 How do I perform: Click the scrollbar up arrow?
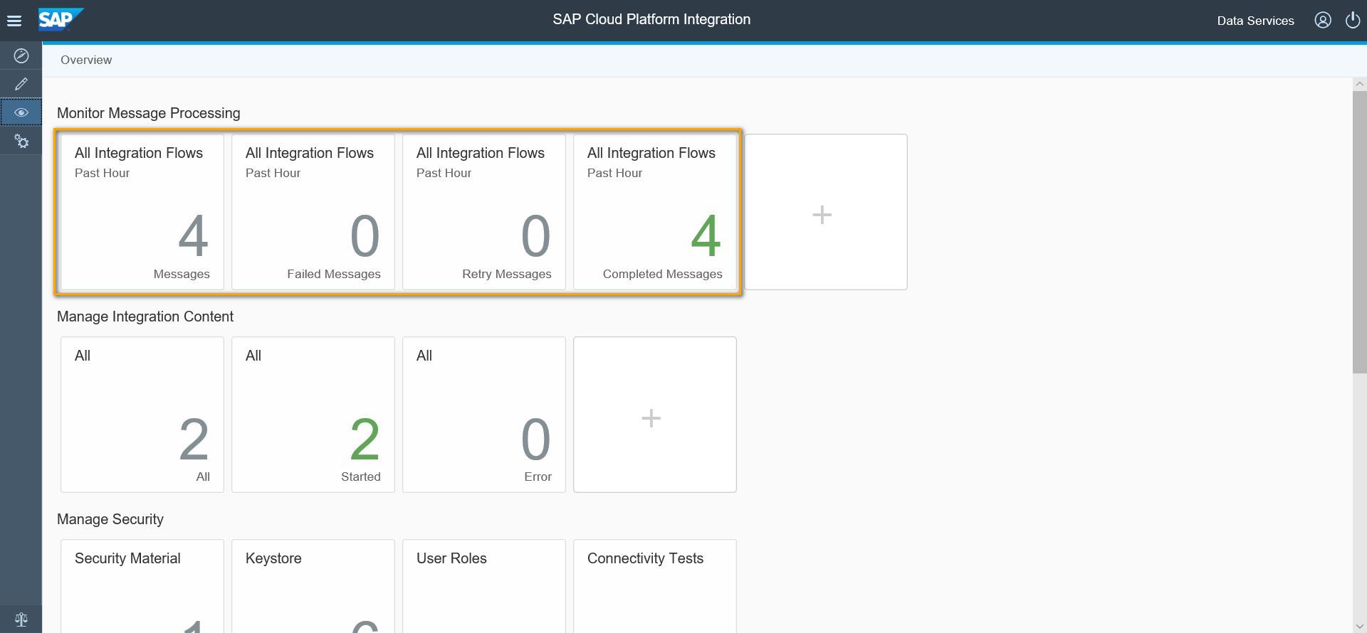point(1359,84)
